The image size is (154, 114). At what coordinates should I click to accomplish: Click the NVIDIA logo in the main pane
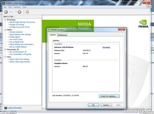144,24
